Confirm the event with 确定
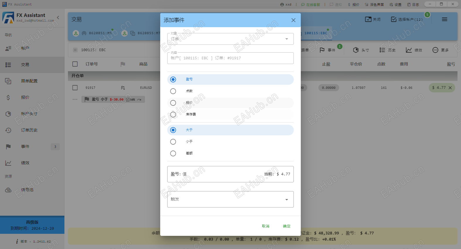 (x=287, y=226)
